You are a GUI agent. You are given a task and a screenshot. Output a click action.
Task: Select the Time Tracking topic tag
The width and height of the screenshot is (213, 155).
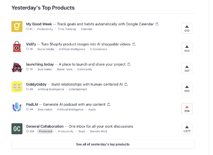(x=67, y=29)
